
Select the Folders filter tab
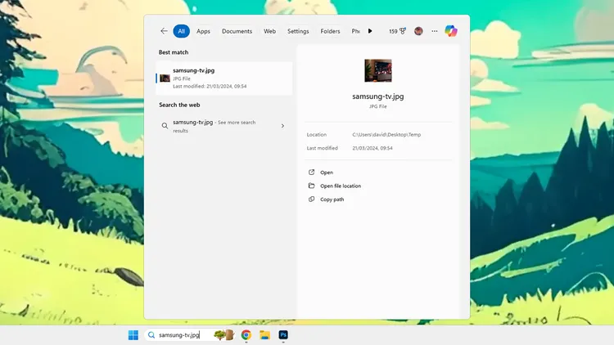(x=330, y=31)
